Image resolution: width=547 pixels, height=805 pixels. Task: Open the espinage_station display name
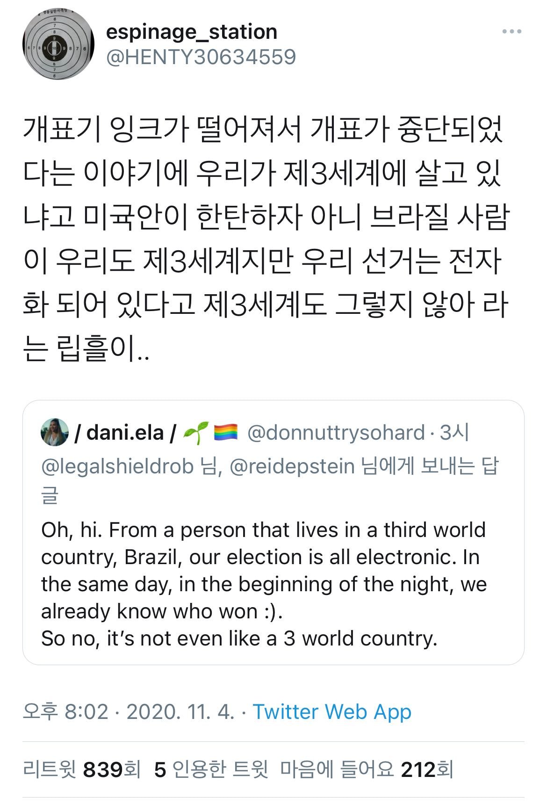click(192, 32)
